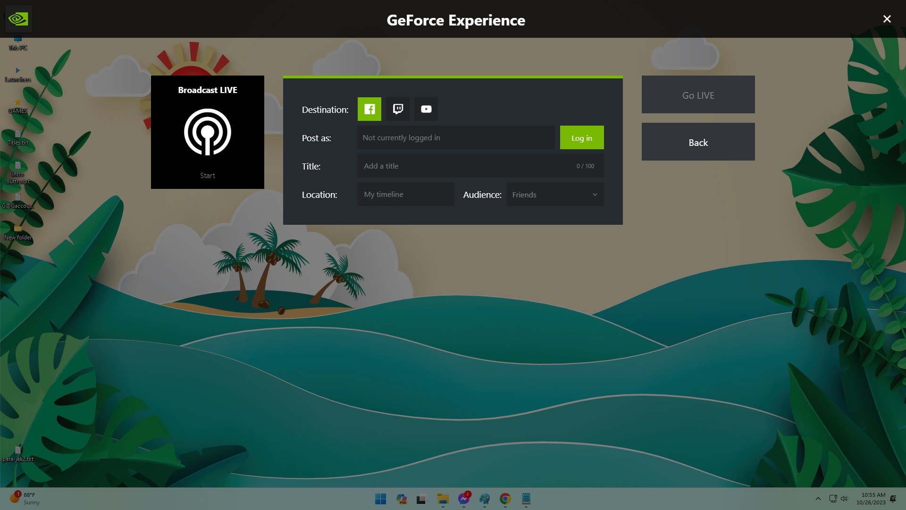906x510 pixels.
Task: Select Twitch as broadcast destination
Action: click(398, 109)
